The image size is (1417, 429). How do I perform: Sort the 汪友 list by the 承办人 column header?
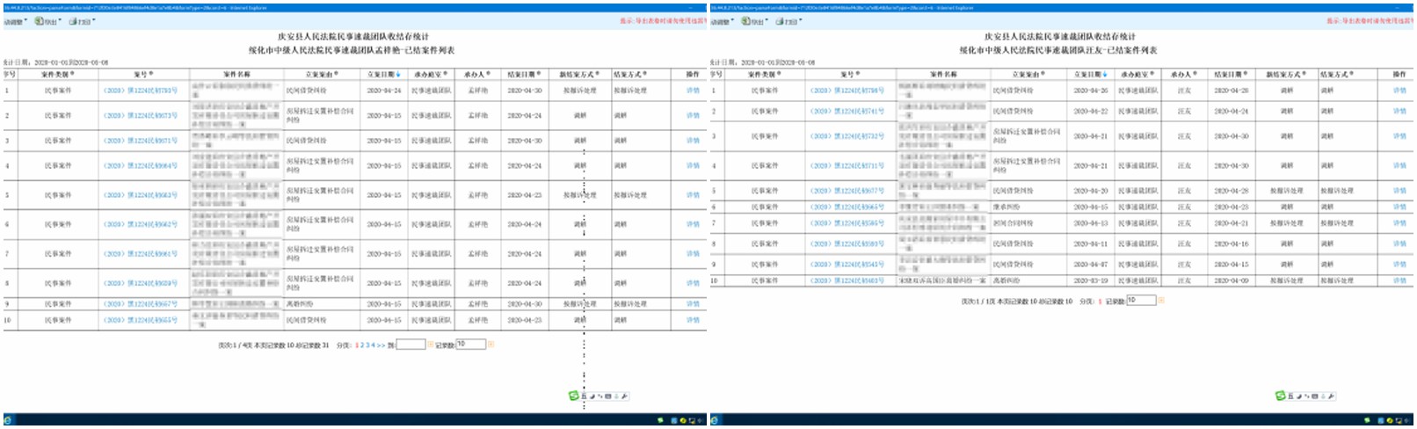click(x=1183, y=75)
